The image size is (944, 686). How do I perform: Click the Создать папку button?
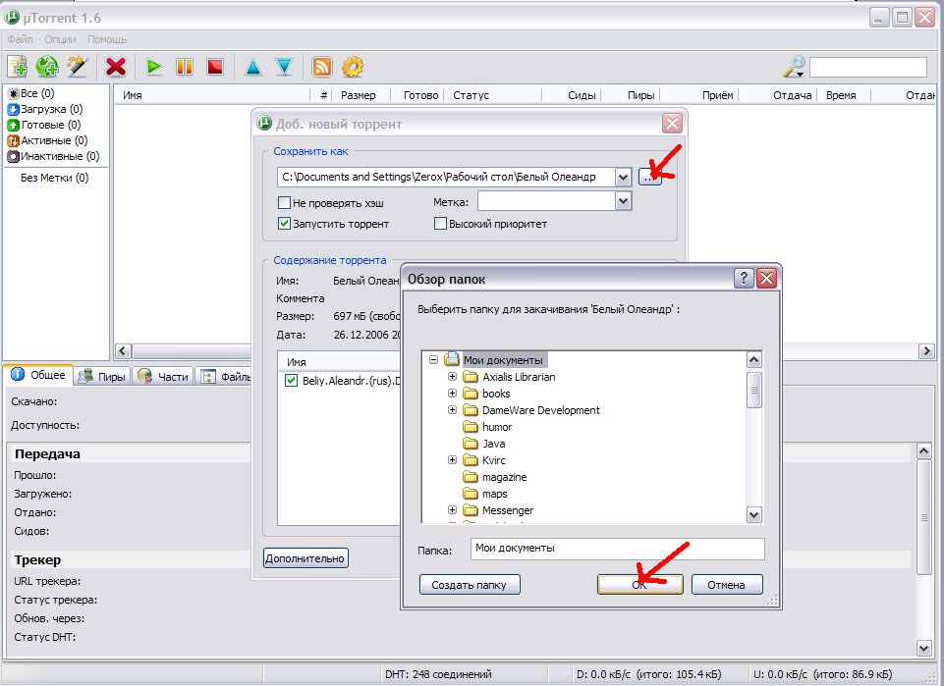pyautogui.click(x=470, y=584)
